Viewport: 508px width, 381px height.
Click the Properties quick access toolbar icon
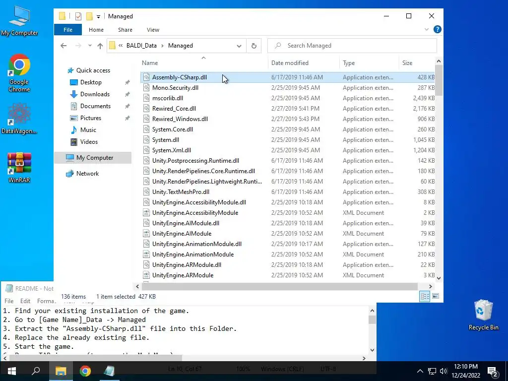pos(78,16)
